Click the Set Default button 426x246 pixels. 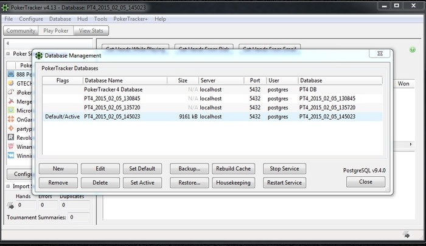click(x=142, y=168)
